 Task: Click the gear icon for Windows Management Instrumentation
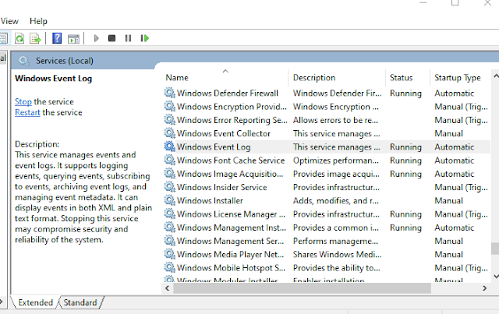(x=170, y=228)
